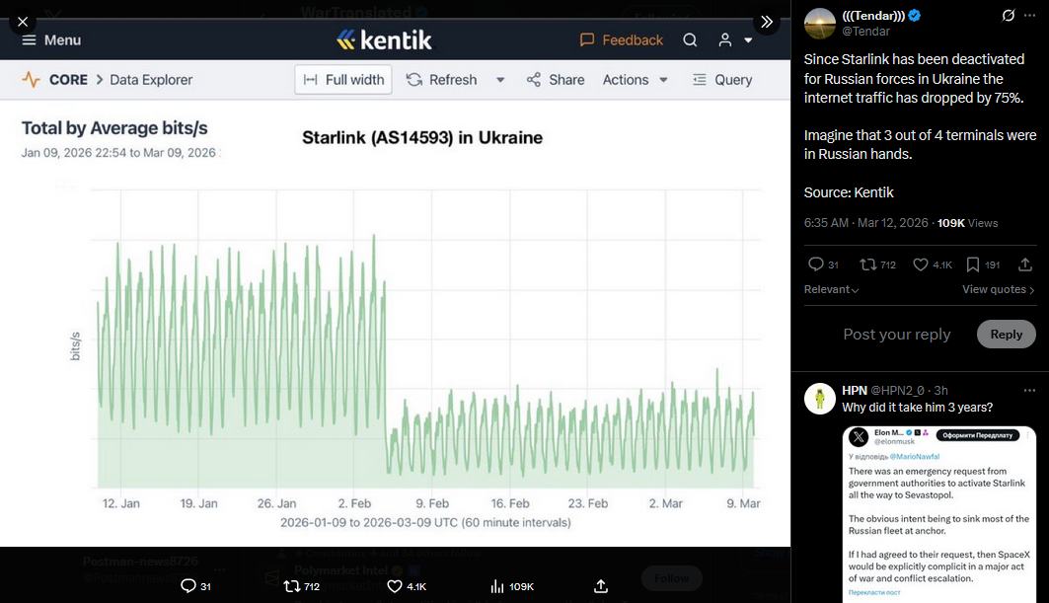Viewport: 1049px width, 603px height.
Task: Click the Refresh button
Action: pos(441,80)
